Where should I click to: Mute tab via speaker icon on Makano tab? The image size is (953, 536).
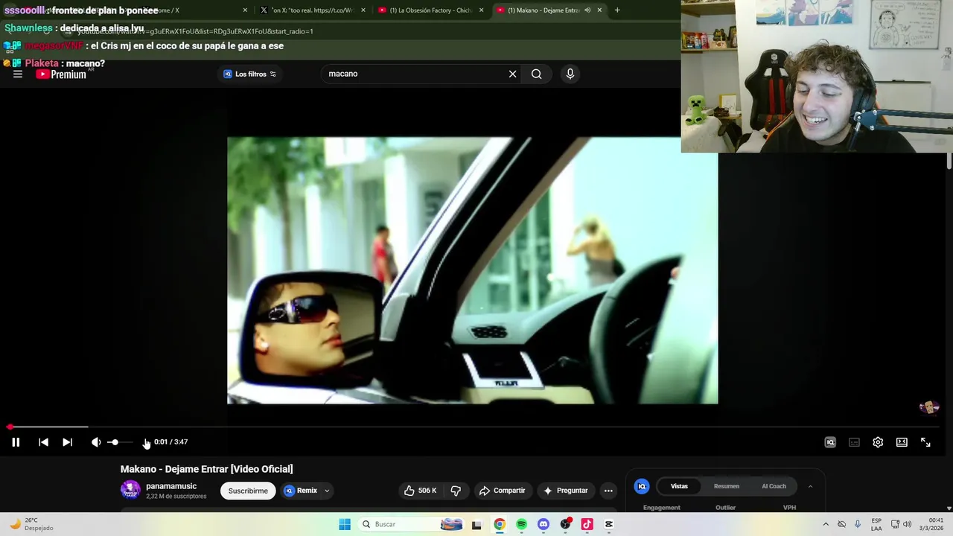click(587, 10)
